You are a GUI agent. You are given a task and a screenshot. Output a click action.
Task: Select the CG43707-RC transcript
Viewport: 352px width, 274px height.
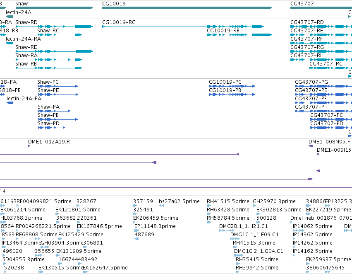click(330, 68)
